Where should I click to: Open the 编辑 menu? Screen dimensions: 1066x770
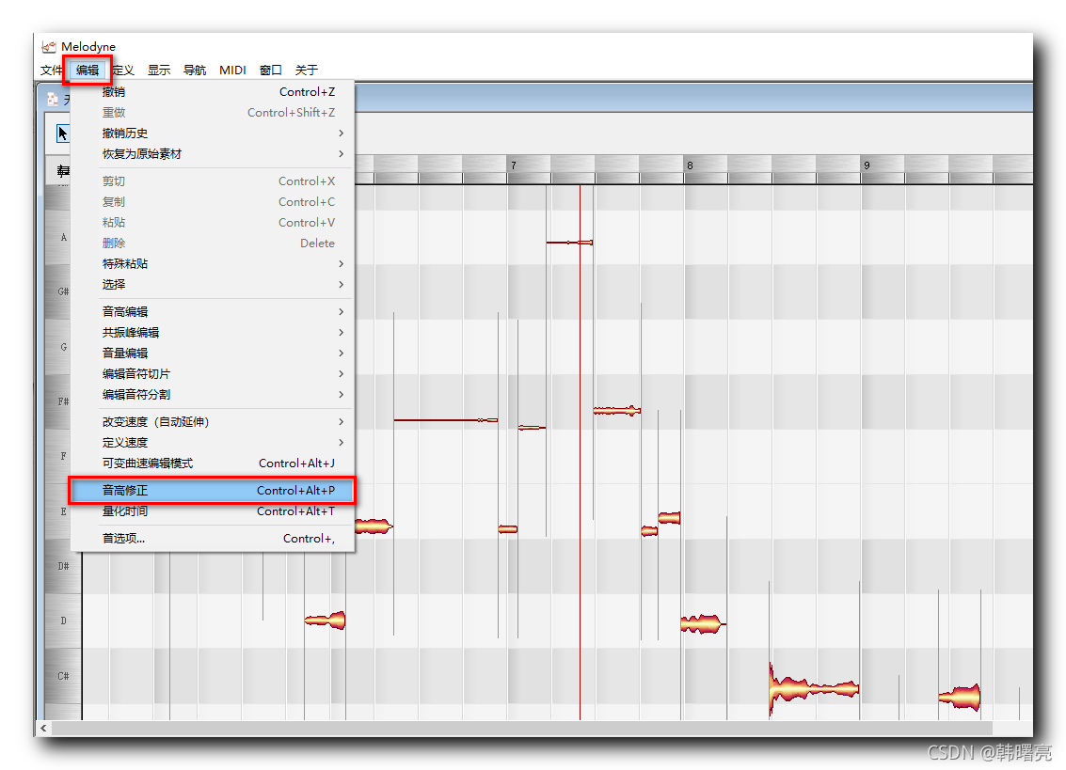(x=88, y=70)
